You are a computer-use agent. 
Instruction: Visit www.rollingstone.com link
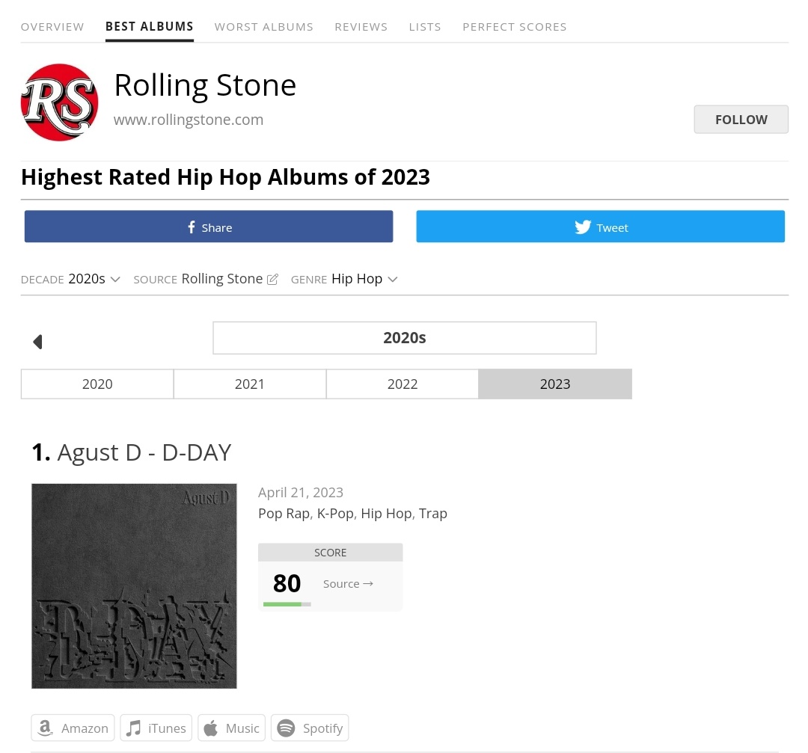[189, 120]
